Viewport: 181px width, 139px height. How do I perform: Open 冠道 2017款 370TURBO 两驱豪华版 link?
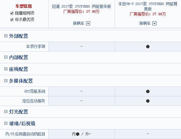(x=81, y=6)
